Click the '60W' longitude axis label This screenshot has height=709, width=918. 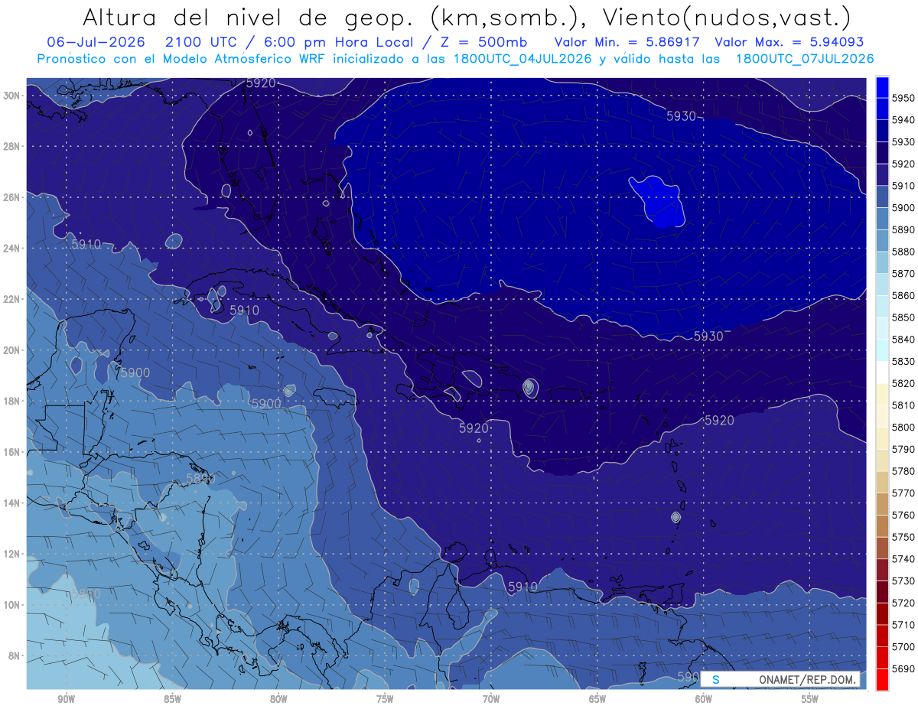click(x=704, y=699)
